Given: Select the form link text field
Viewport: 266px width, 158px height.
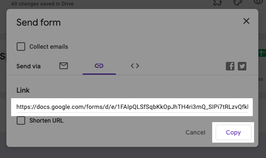Looking at the screenshot, I should pos(132,107).
